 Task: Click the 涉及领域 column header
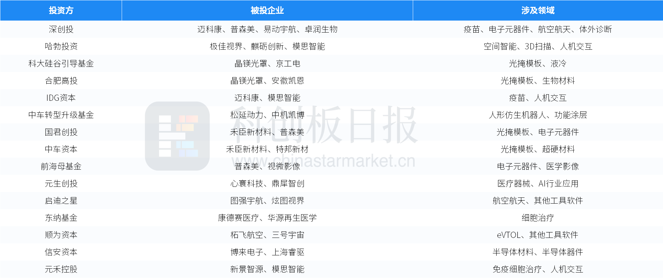[x=538, y=11]
